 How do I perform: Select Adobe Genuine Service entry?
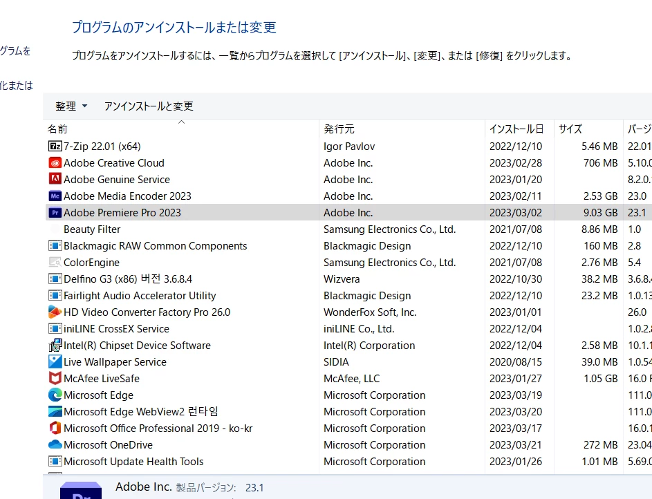(x=117, y=180)
